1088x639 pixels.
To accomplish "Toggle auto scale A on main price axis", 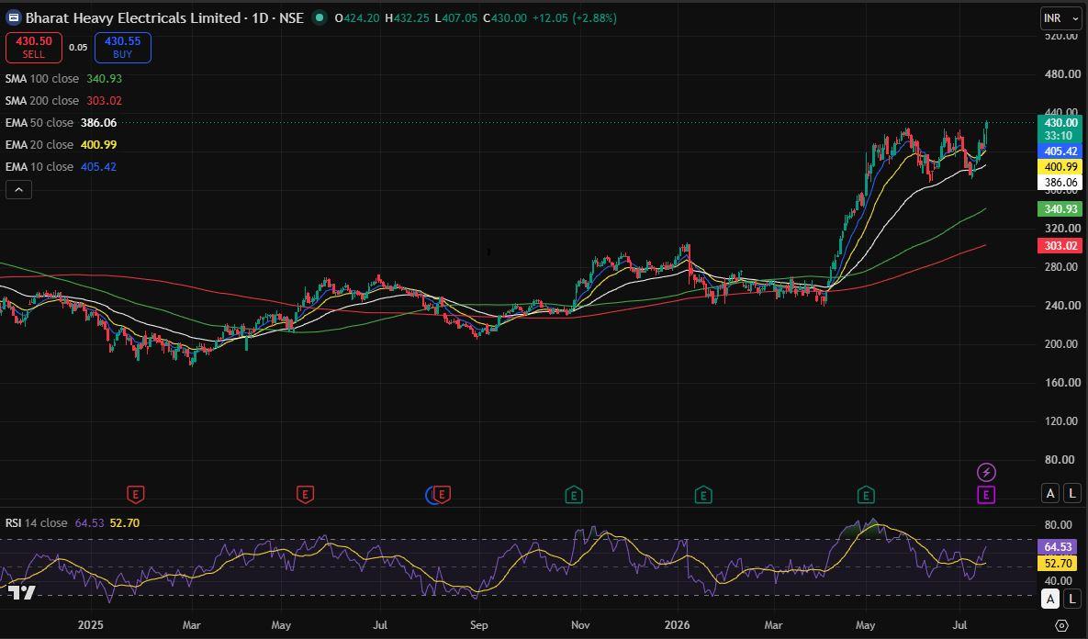I will [x=1050, y=493].
